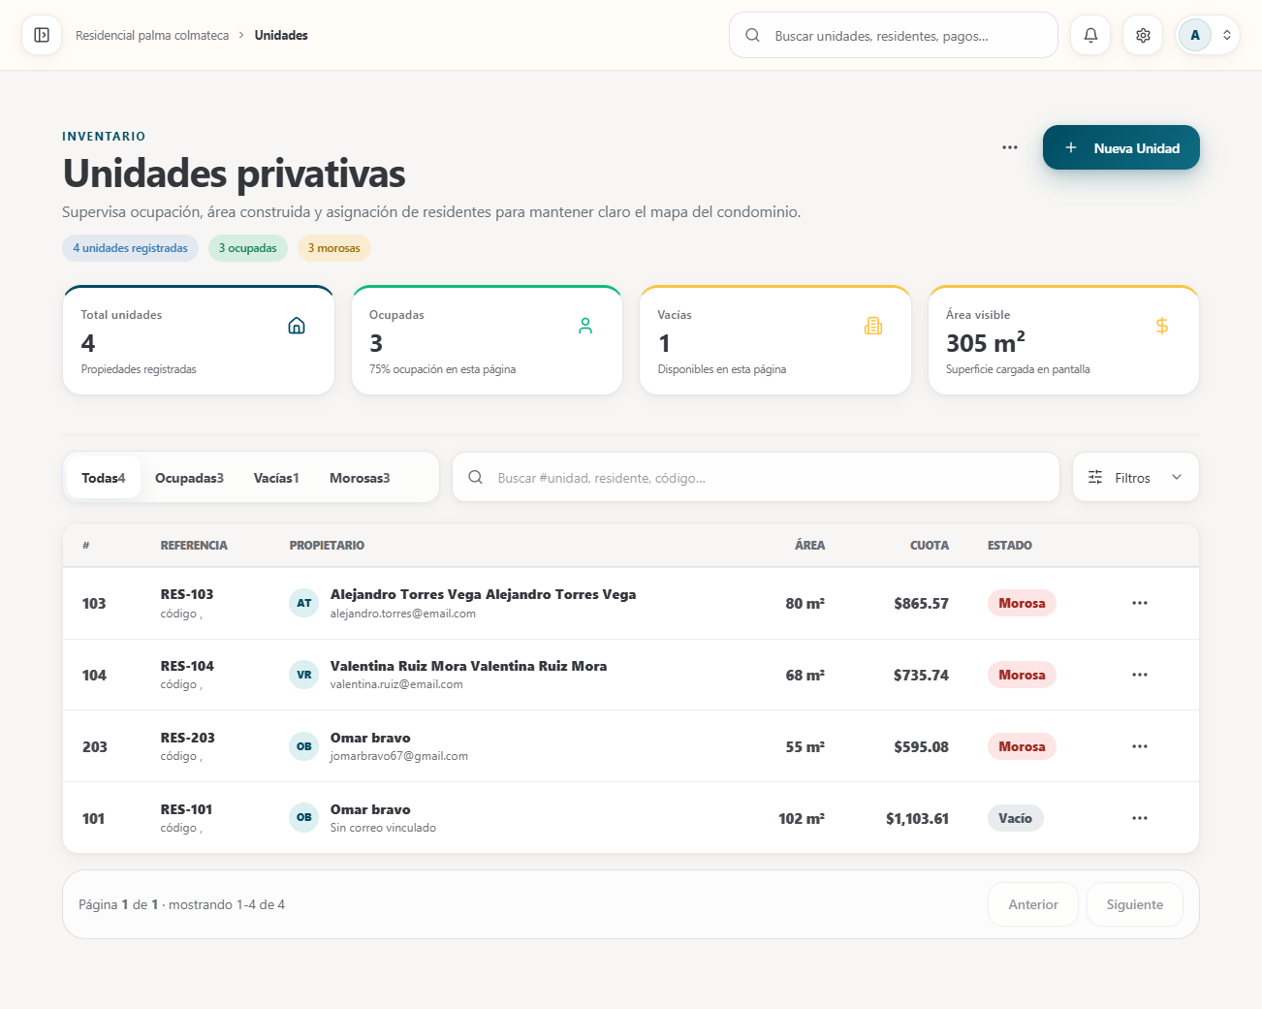Click the 4 unidades registradas badge
The width and height of the screenshot is (1262, 1009).
click(x=130, y=248)
